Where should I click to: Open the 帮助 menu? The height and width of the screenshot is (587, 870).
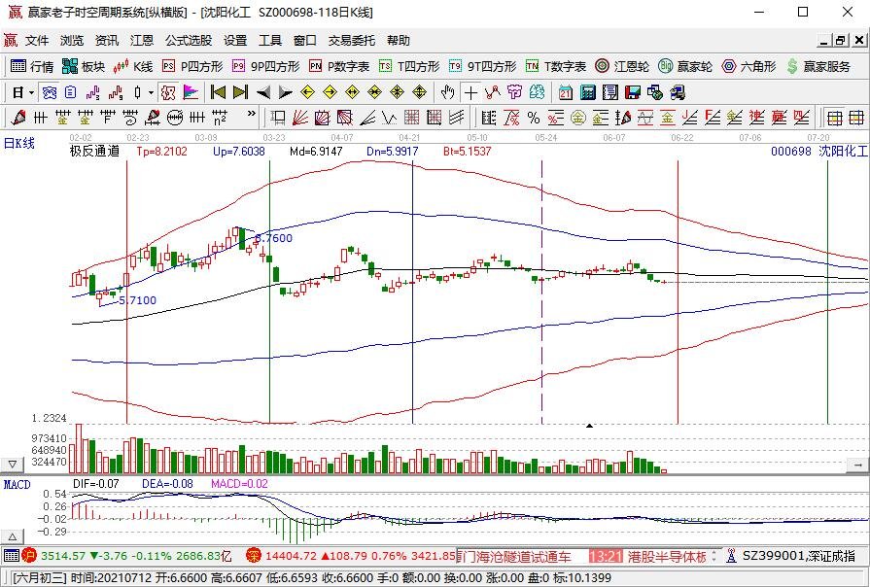click(x=399, y=41)
